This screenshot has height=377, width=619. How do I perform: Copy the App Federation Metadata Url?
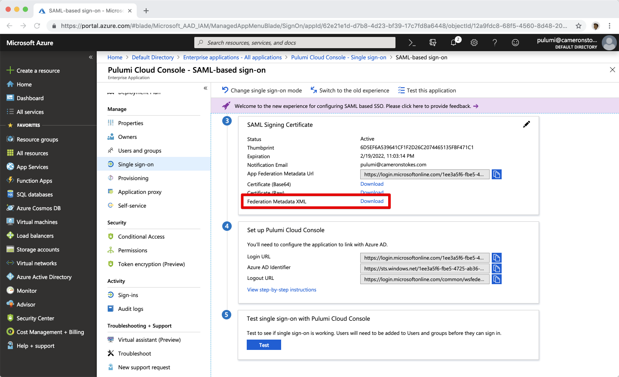496,174
